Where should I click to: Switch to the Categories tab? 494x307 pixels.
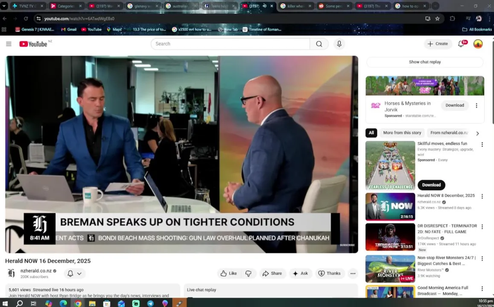coord(66,6)
